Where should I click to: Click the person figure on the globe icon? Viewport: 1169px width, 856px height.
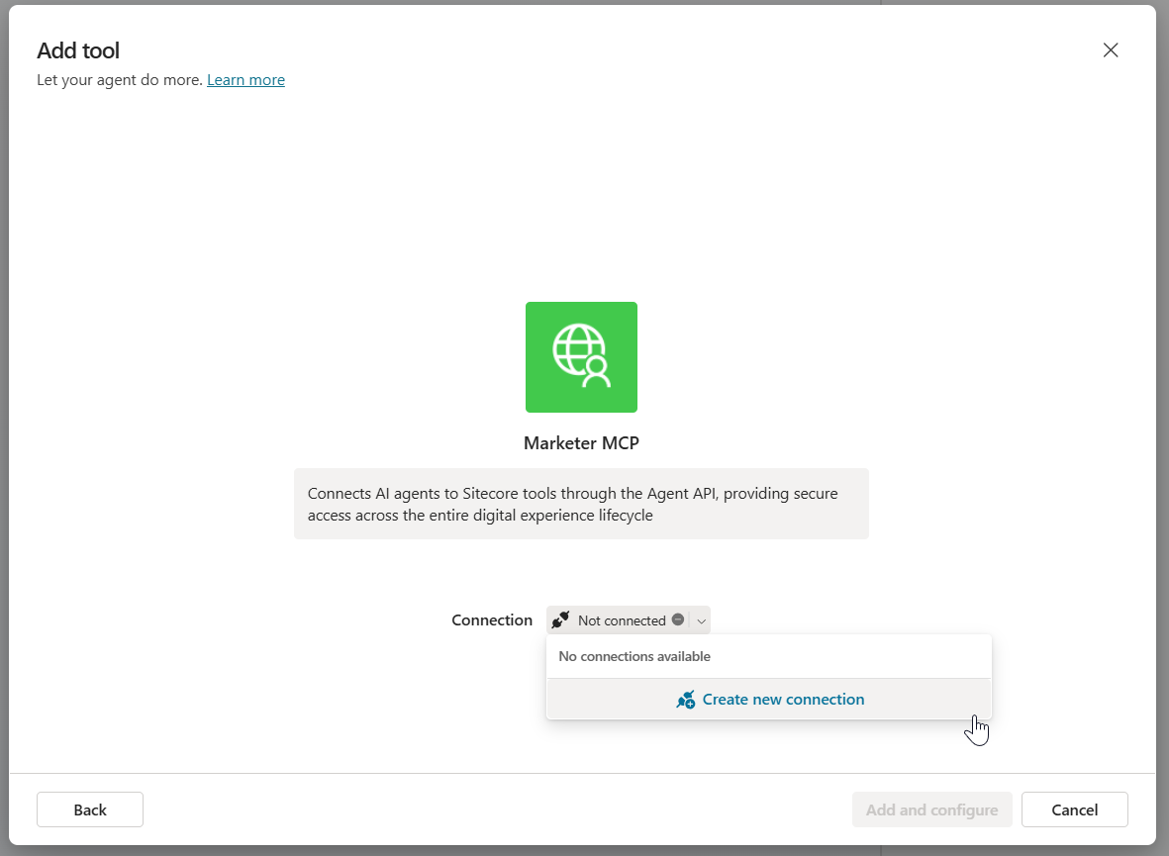[x=596, y=372]
